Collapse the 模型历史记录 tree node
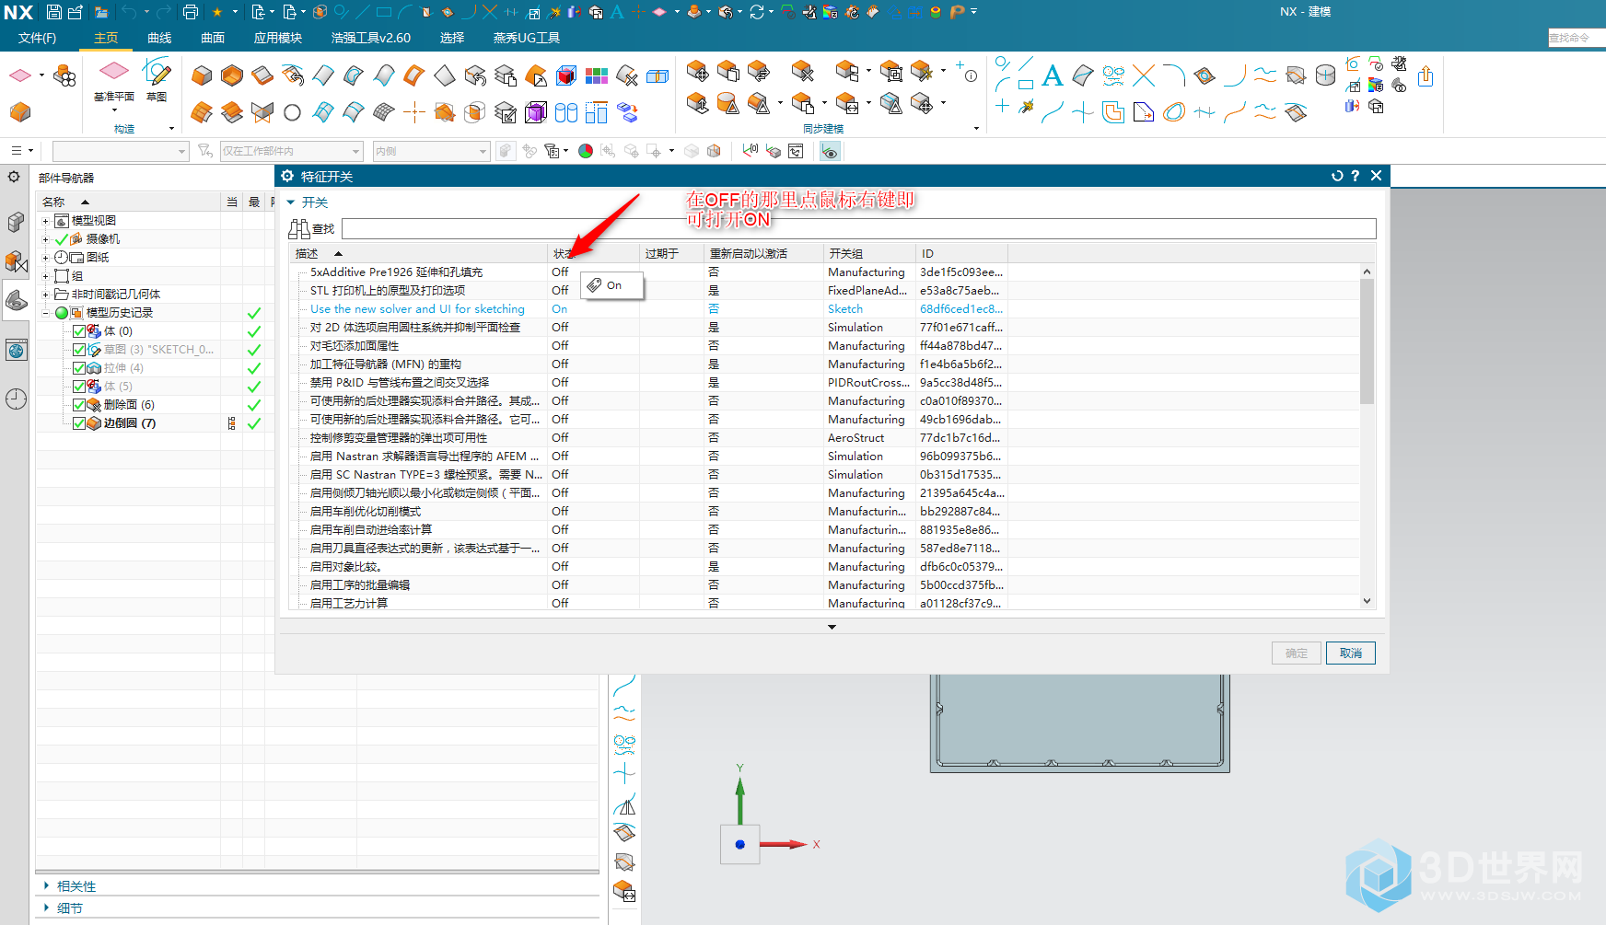The image size is (1606, 925). (45, 313)
